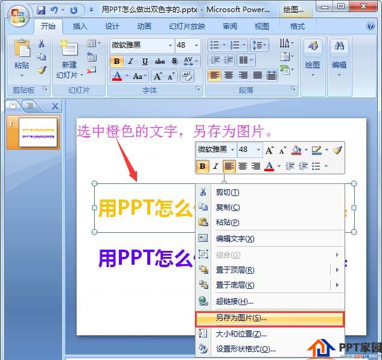This screenshot has height=360, width=382.
Task: Center text in ribbon paragraph group
Action: 229,75
